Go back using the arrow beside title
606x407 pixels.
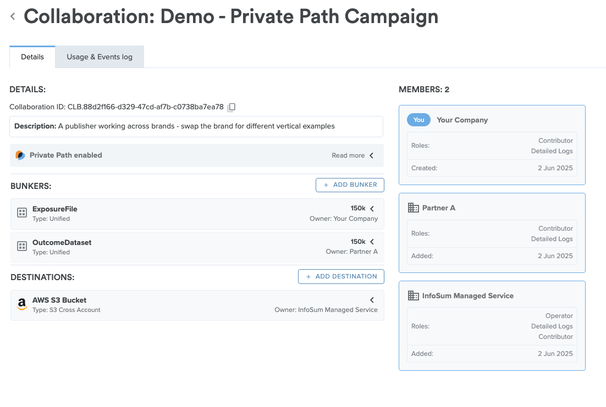[x=13, y=16]
